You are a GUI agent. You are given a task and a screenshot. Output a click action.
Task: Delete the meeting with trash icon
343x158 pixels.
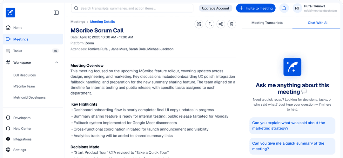tap(232, 24)
